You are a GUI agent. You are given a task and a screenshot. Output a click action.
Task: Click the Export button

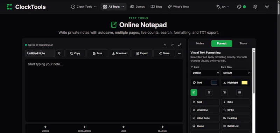(142, 54)
